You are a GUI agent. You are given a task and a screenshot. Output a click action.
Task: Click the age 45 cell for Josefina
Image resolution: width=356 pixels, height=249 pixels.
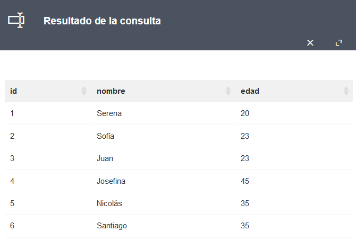[x=294, y=181]
